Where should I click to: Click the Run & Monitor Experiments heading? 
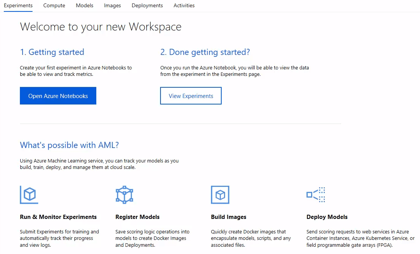(58, 217)
